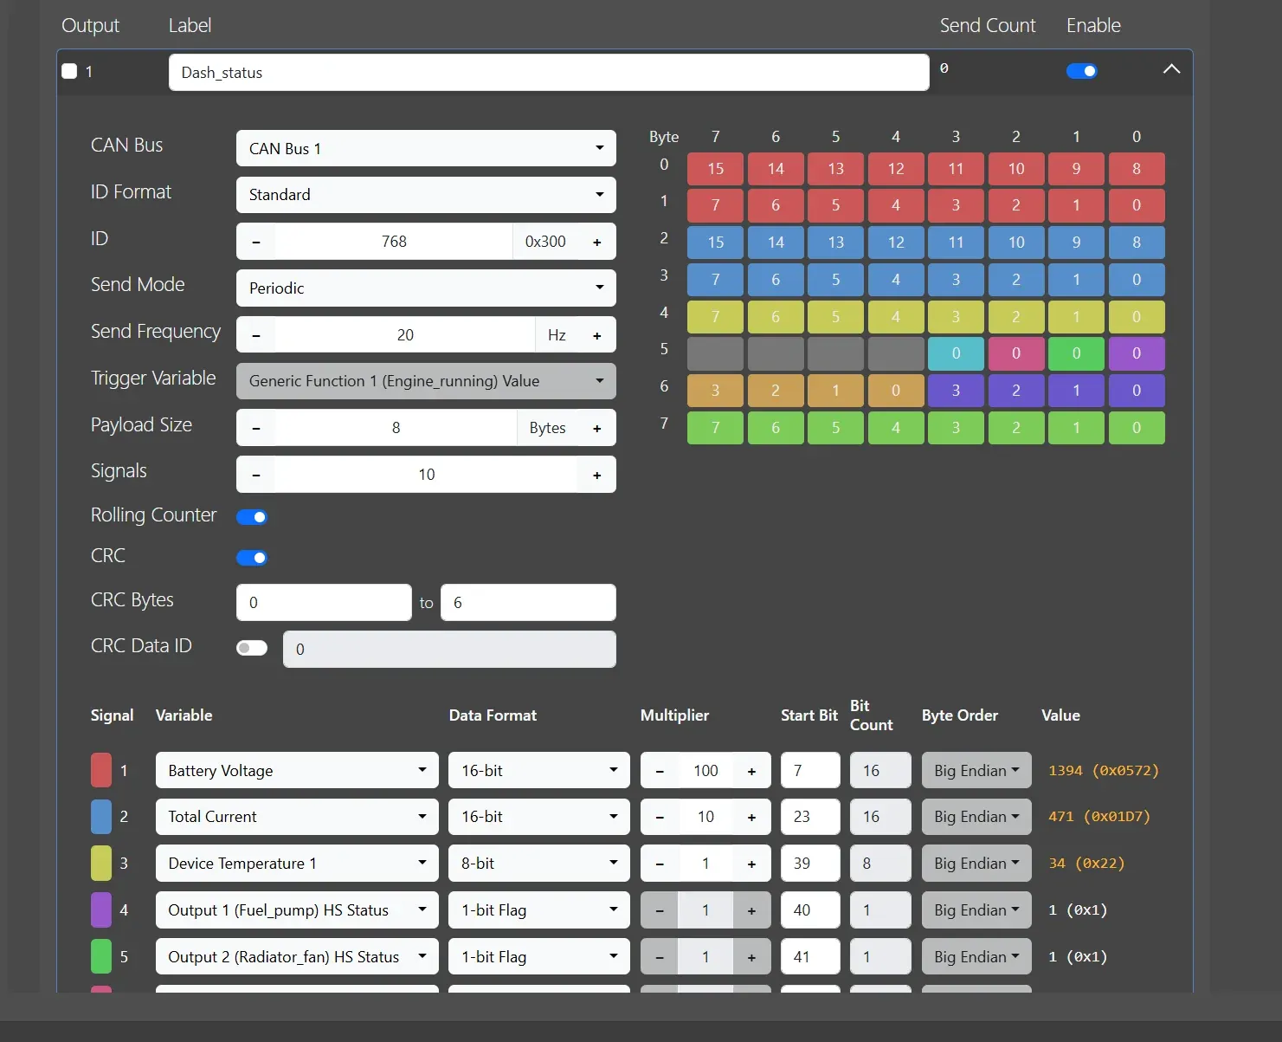Open Byte Order dropdown for Device Temperature 1
This screenshot has height=1042, width=1282.
[x=976, y=864]
